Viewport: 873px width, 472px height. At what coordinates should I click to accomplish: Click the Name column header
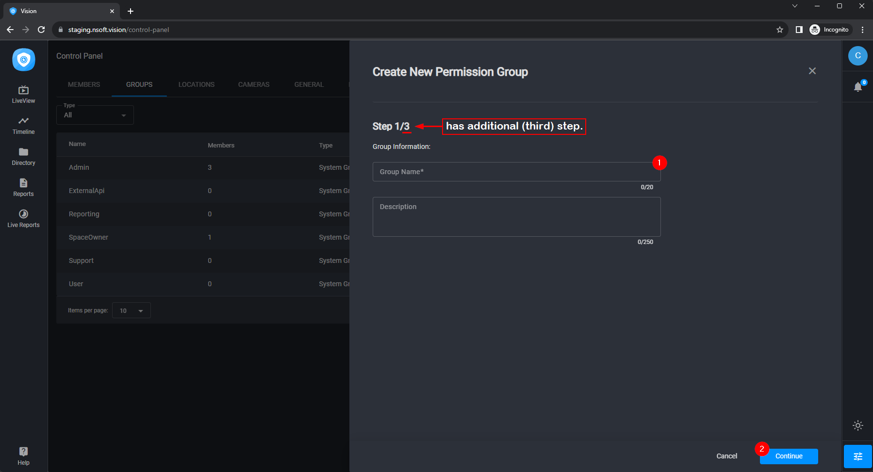click(77, 144)
